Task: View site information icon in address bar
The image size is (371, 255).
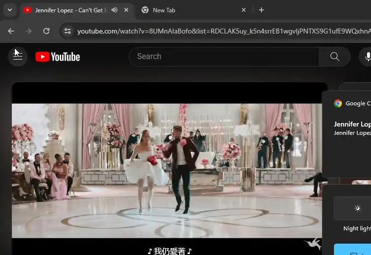Action: pyautogui.click(x=68, y=31)
